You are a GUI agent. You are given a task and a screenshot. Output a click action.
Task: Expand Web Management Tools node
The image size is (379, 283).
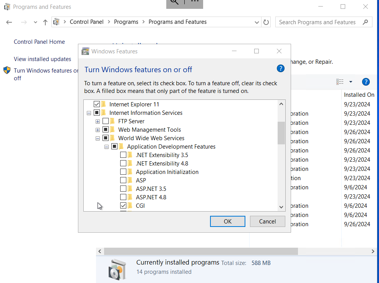click(x=98, y=130)
